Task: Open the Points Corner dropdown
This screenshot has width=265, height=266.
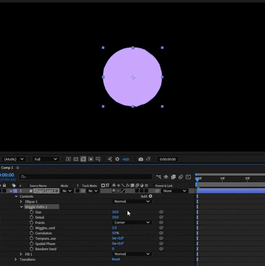Action: pos(132,222)
